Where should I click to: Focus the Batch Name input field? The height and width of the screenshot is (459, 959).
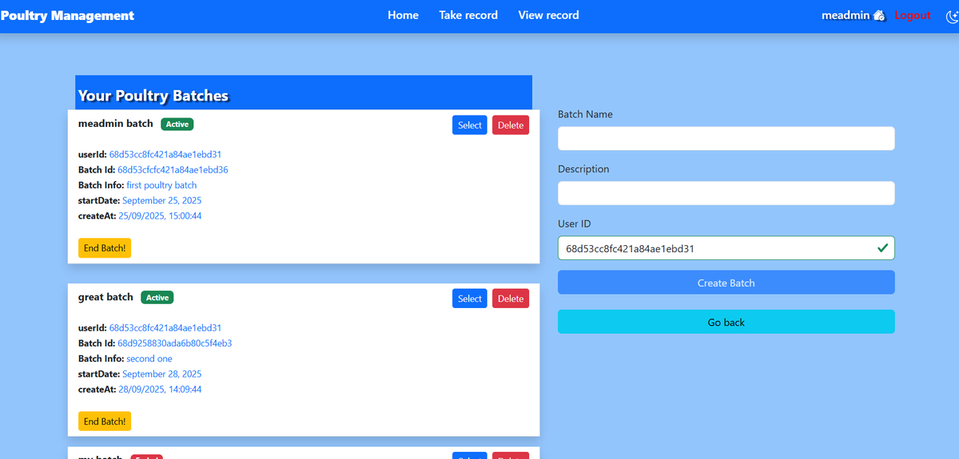tap(726, 138)
